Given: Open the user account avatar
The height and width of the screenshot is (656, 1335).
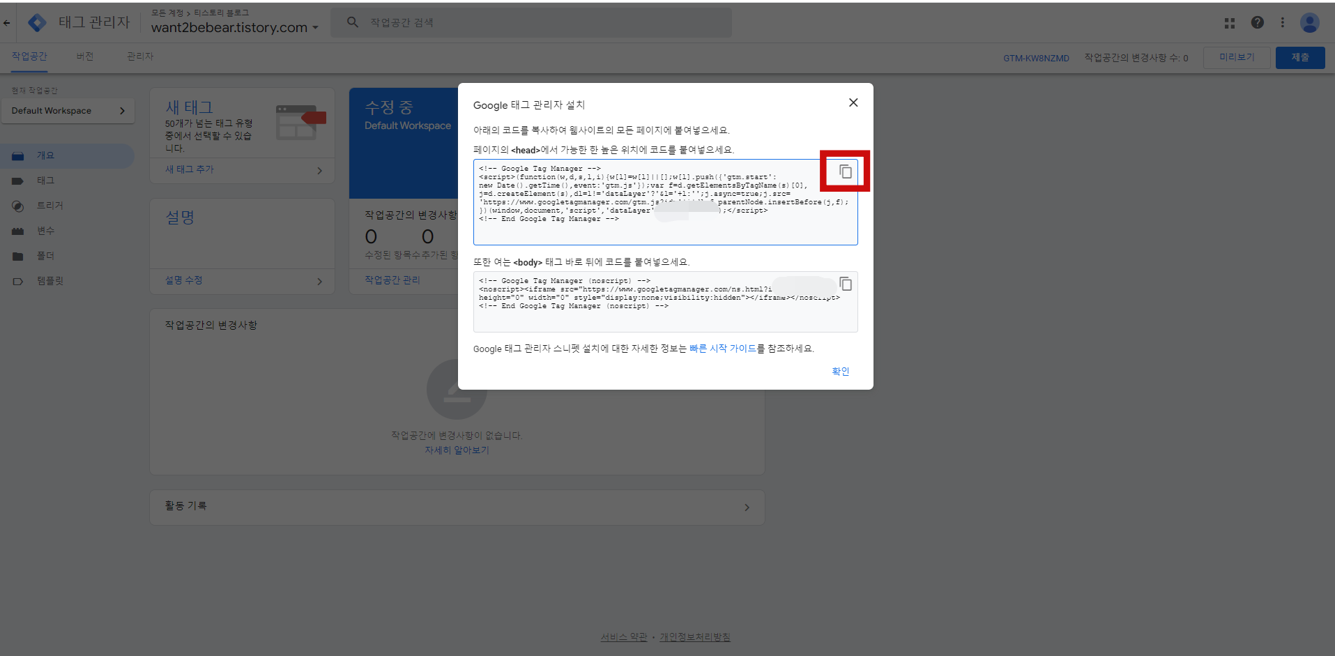Looking at the screenshot, I should (x=1310, y=22).
